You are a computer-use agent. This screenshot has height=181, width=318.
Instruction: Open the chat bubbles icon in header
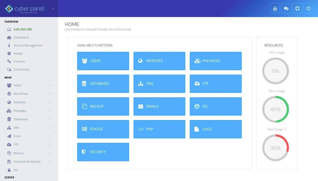(x=286, y=8)
